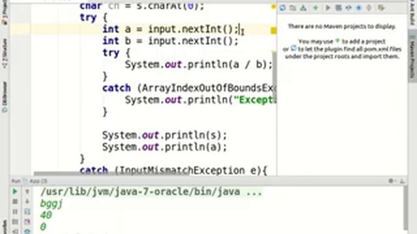Viewport: 417px width, 234px height.
Task: Click the Execute Maven Goal icon
Action: click(x=338, y=8)
